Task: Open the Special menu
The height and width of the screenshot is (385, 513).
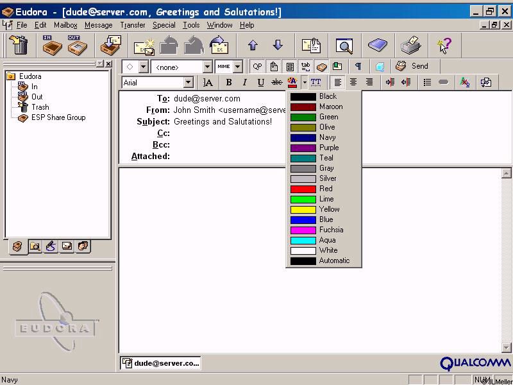Action: point(164,25)
